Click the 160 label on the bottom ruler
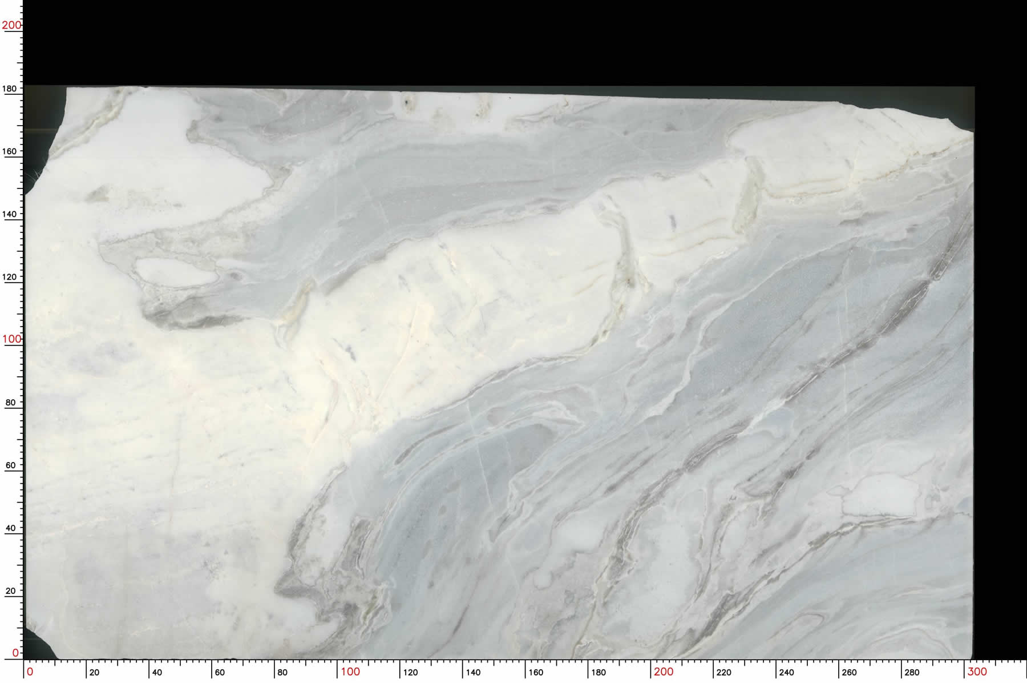This screenshot has height=683, width=1027. [535, 672]
